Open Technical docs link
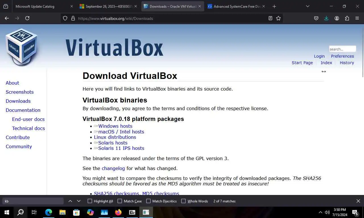The width and height of the screenshot is (364, 218). 28,128
